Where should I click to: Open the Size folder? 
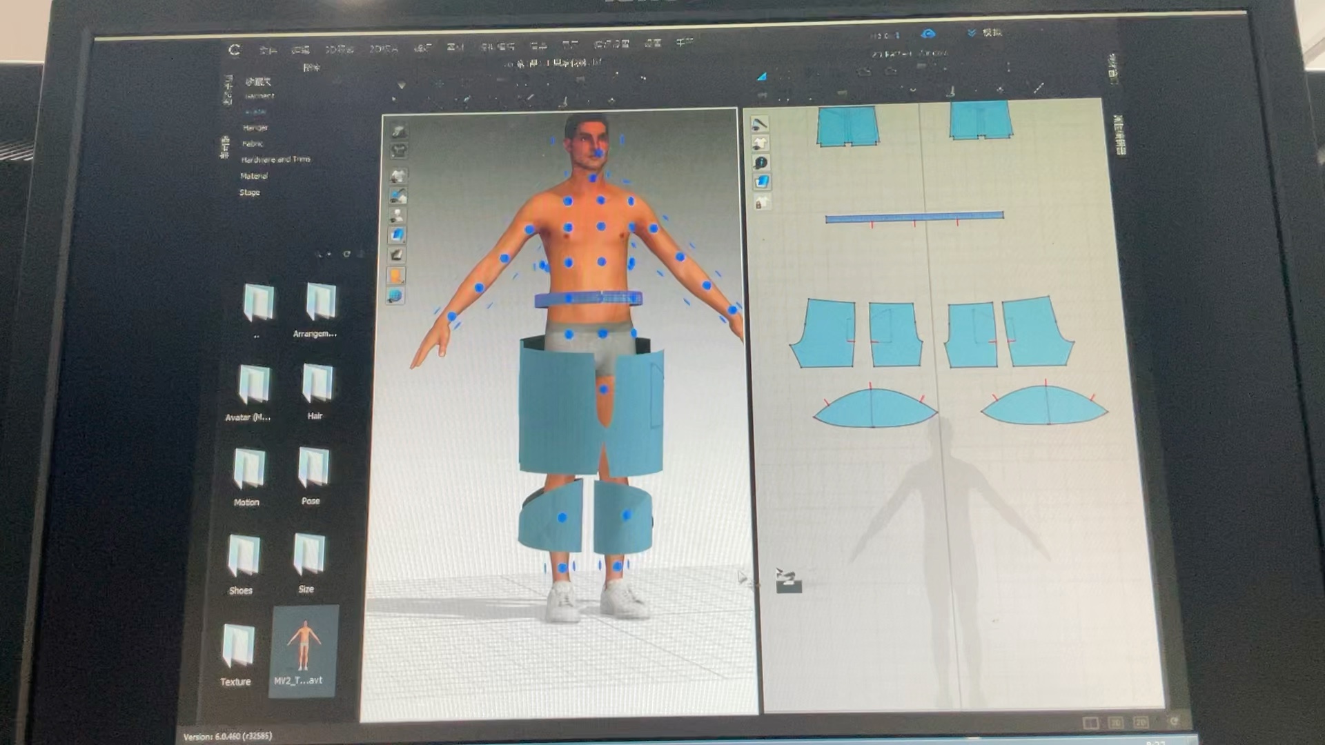click(308, 563)
